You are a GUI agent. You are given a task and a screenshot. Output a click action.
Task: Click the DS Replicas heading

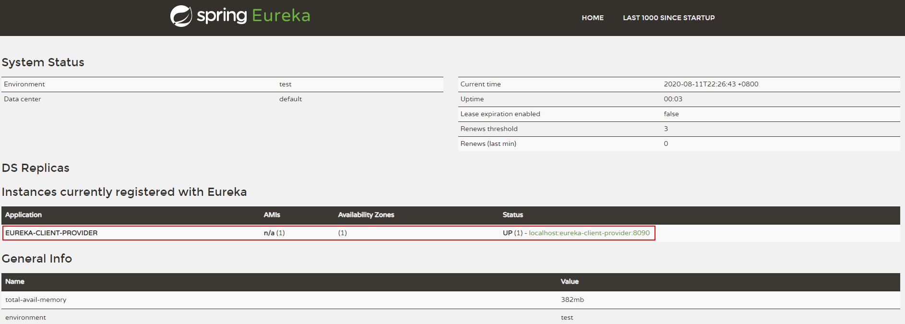point(36,168)
